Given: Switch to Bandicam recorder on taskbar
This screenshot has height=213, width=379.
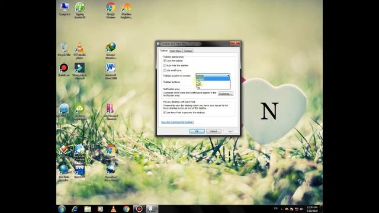Looking at the screenshot, I should (139, 209).
